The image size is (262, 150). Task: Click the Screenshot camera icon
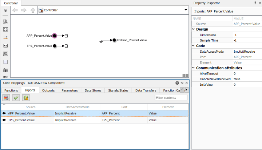point(5,70)
